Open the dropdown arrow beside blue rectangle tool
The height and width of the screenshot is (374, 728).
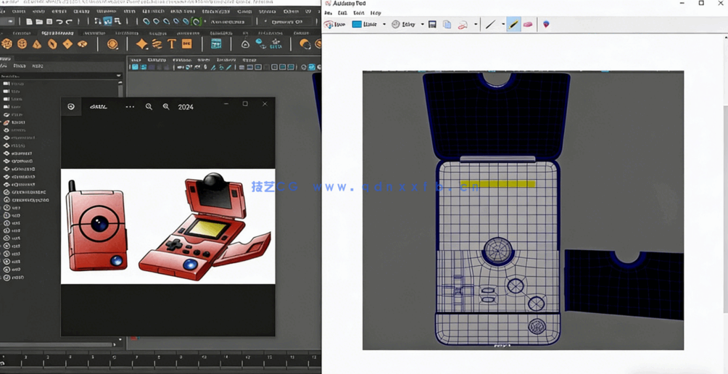pyautogui.click(x=384, y=25)
